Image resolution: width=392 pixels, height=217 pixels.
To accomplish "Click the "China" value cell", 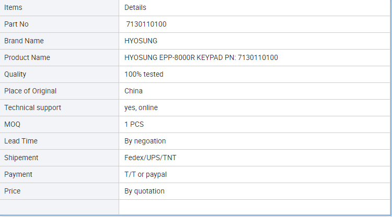I will (x=133, y=91).
